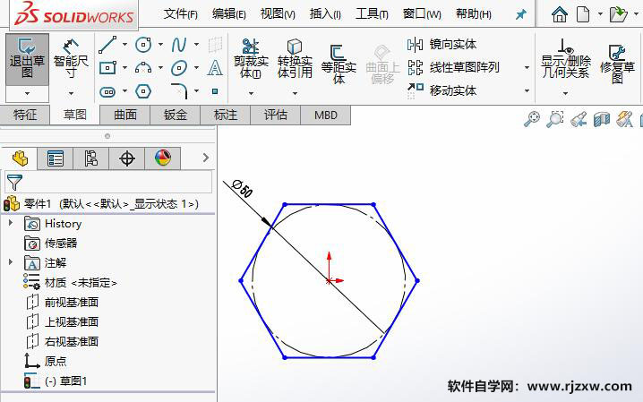Click Repair Sketch (修复草图) tool
The image size is (643, 402).
(617, 64)
